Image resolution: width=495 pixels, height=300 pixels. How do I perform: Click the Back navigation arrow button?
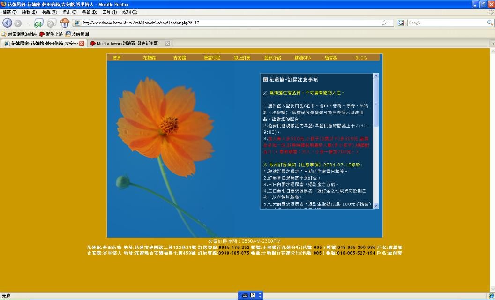(7, 23)
